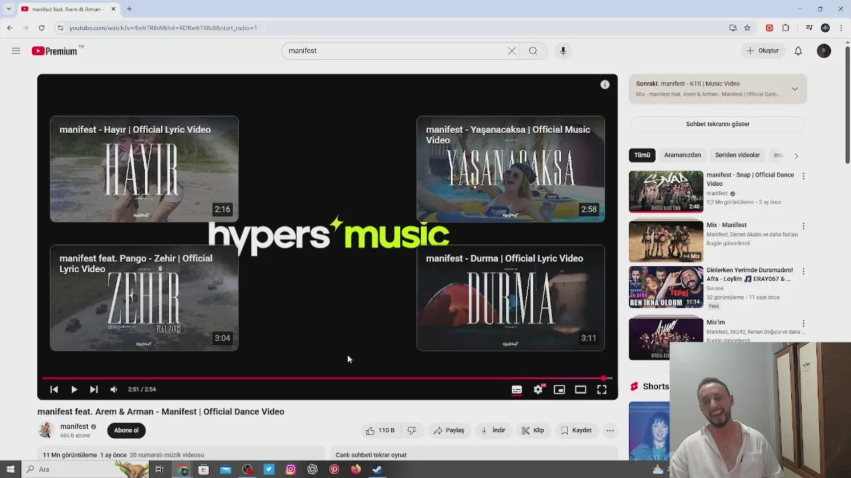Click the address bar URL

(163, 28)
